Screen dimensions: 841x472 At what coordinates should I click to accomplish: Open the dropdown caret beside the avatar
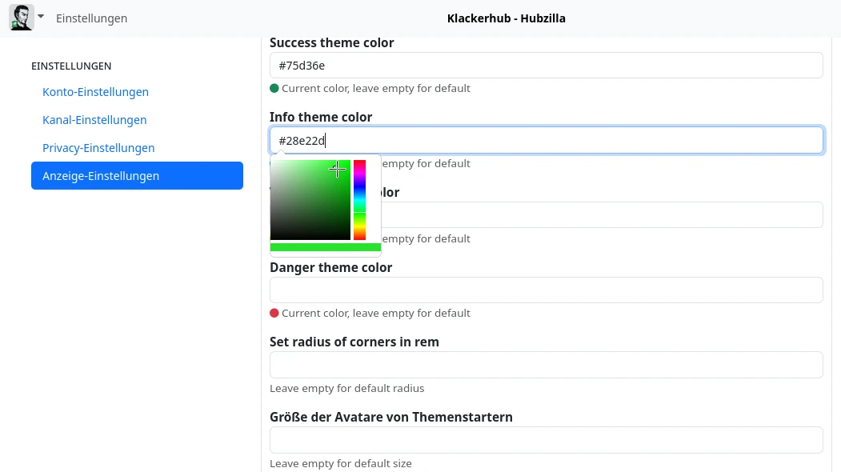pos(41,17)
